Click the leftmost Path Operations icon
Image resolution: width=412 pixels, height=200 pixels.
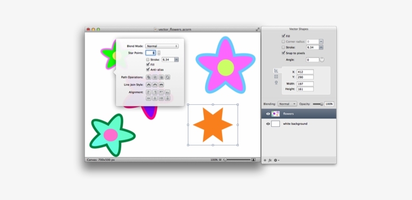point(148,77)
